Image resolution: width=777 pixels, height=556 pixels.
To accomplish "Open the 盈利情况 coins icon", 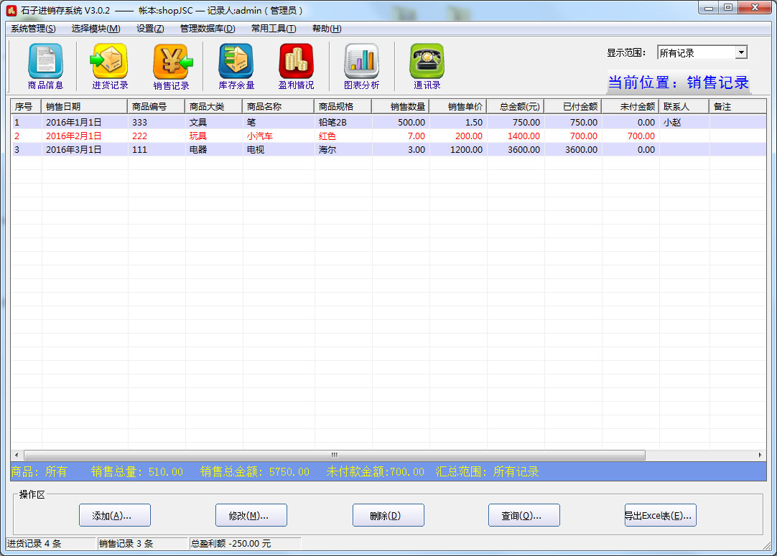I will click(296, 66).
